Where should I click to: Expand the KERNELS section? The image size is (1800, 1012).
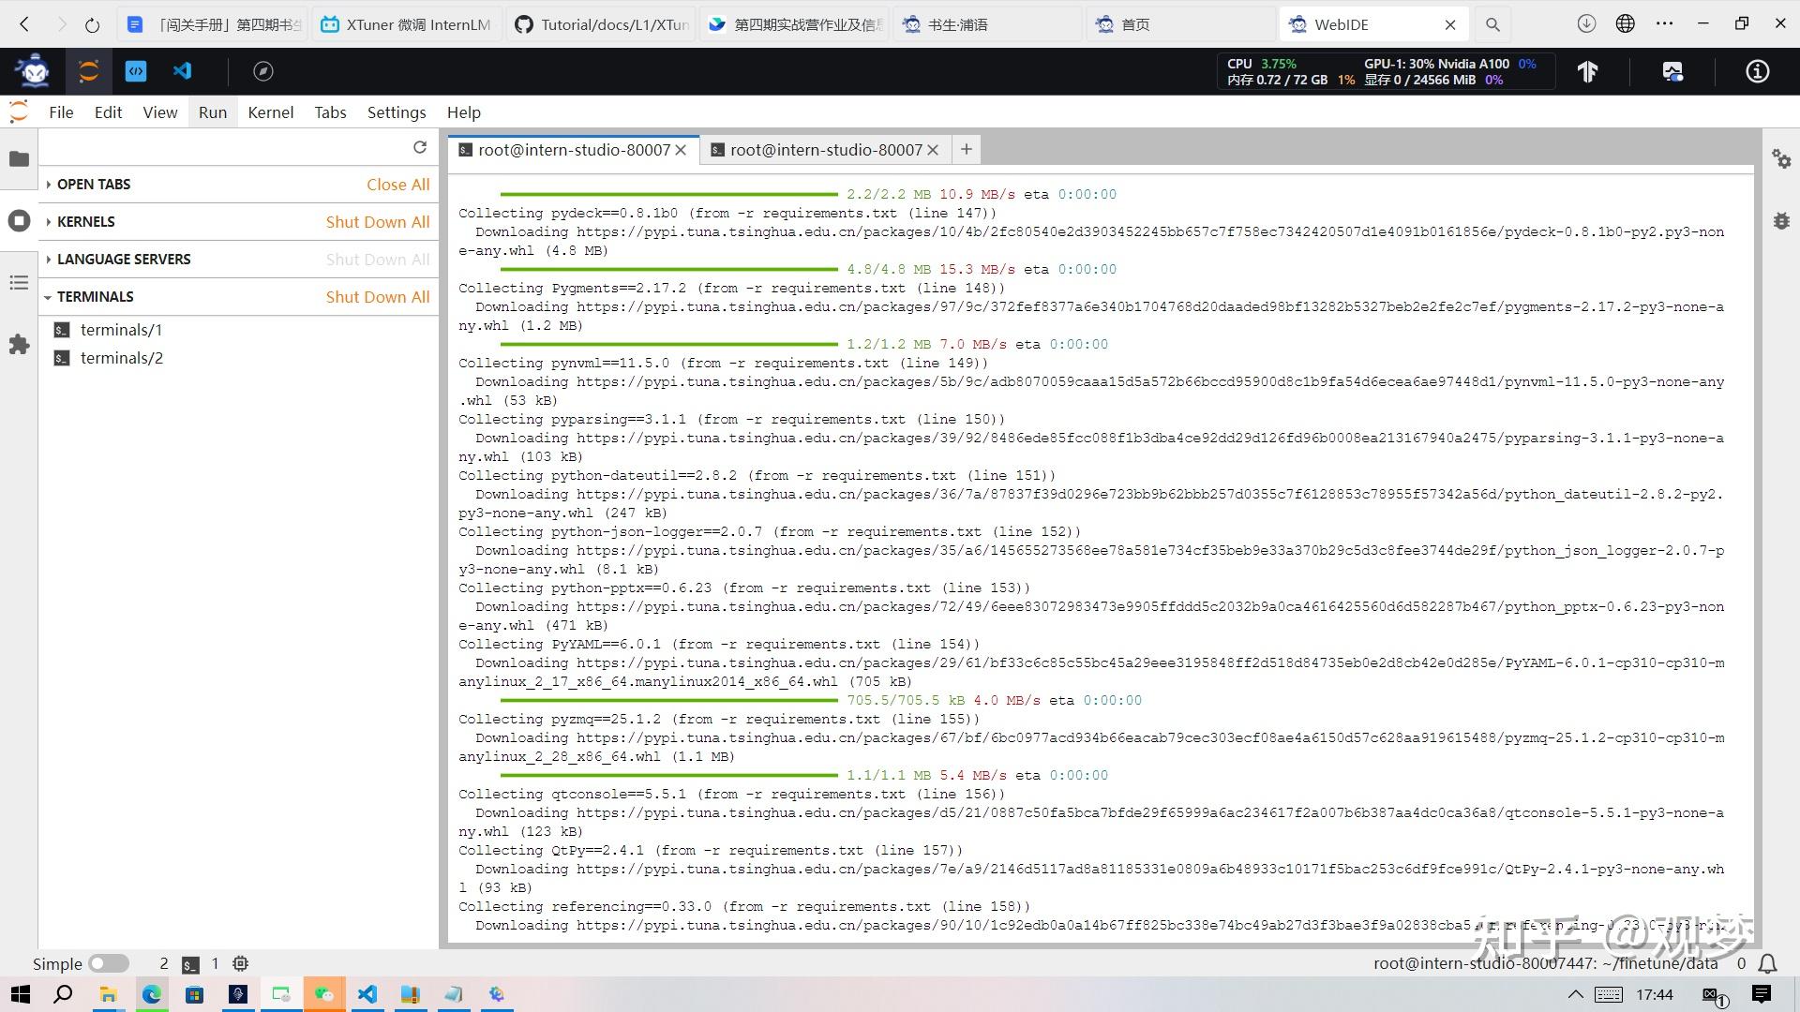85,222
